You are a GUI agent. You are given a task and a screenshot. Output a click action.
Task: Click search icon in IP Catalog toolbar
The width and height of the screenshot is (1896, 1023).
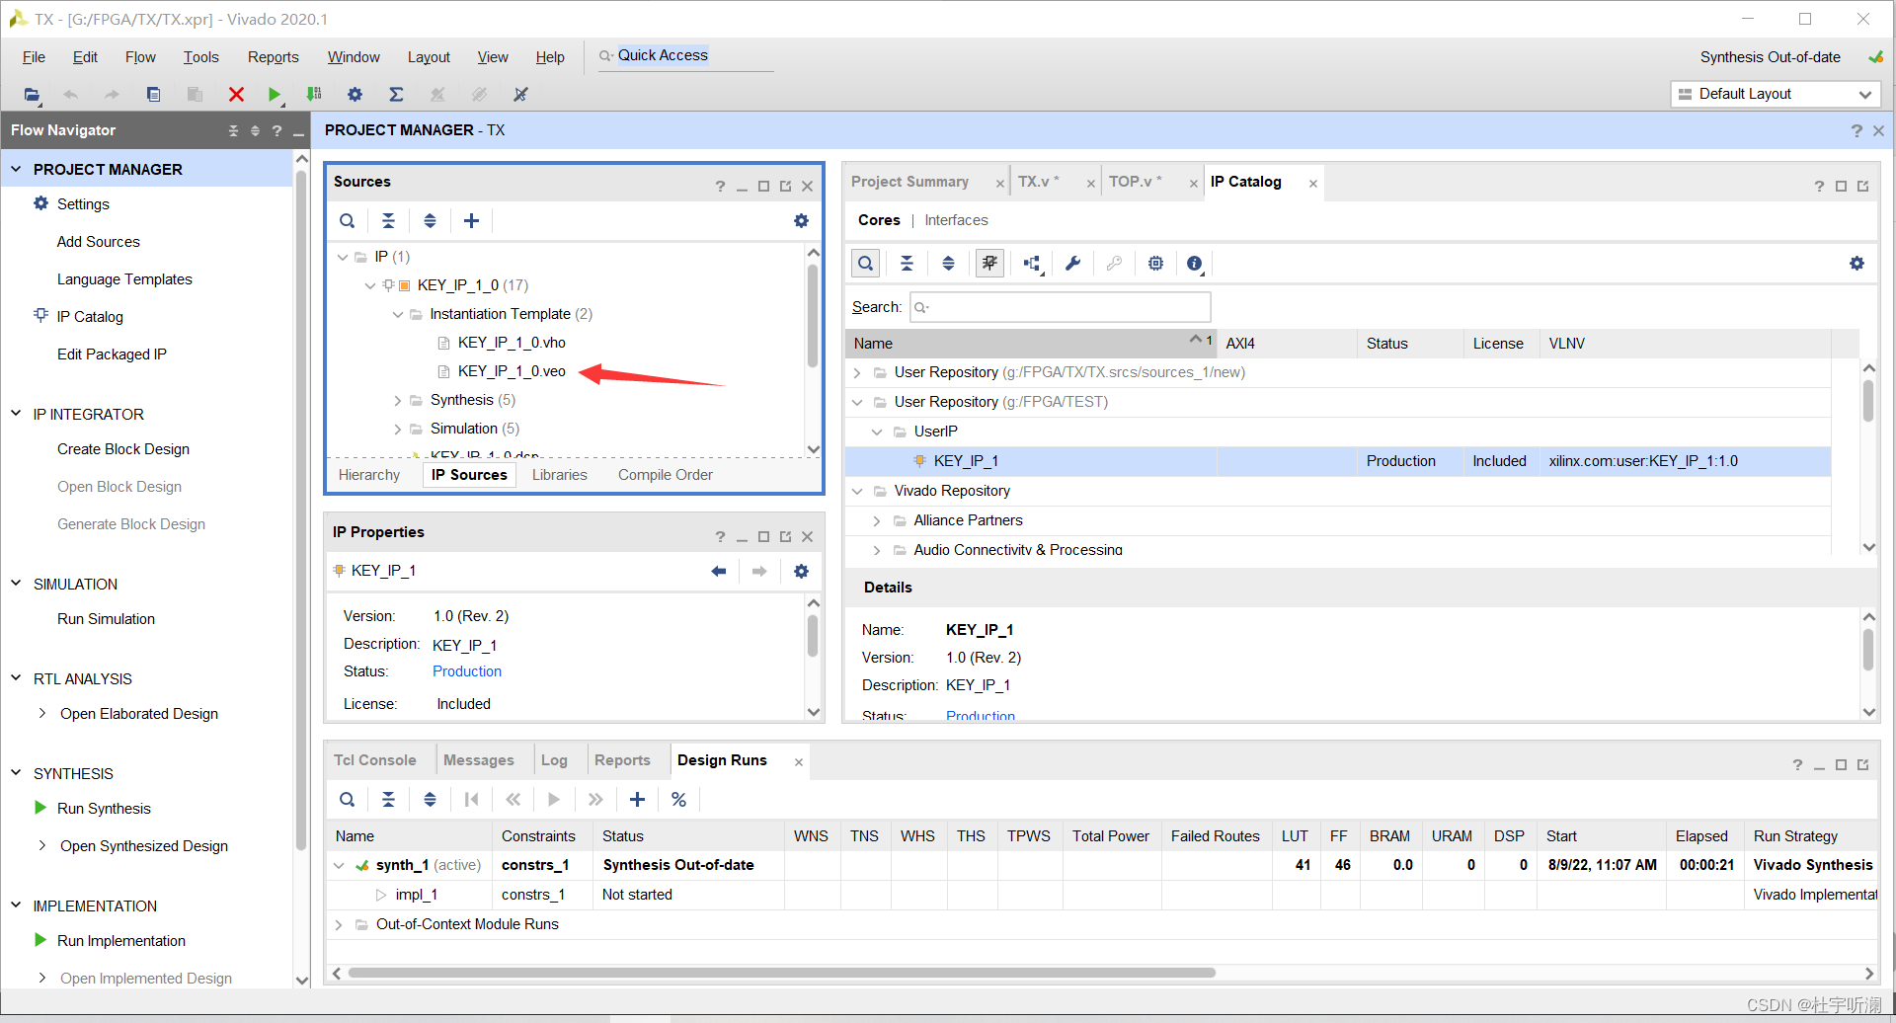866,264
